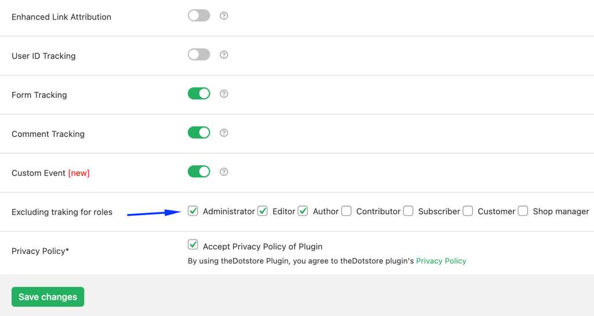Screen dimensions: 594x316
Task: Disable the Form Tracking toggle
Action: click(199, 93)
